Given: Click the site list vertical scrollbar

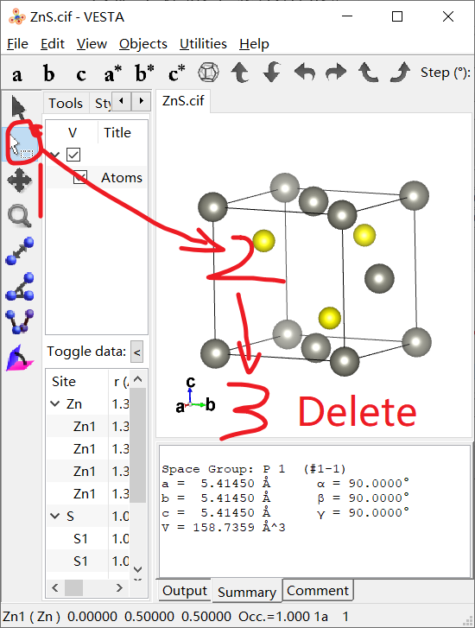Looking at the screenshot, I should point(138,474).
